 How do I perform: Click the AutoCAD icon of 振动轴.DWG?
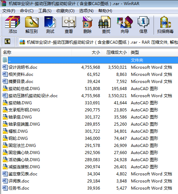pyautogui.click(x=5, y=103)
